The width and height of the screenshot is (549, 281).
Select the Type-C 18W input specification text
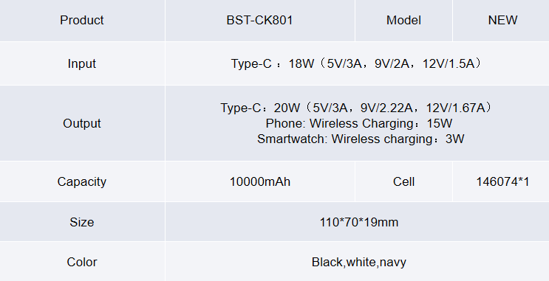click(357, 63)
